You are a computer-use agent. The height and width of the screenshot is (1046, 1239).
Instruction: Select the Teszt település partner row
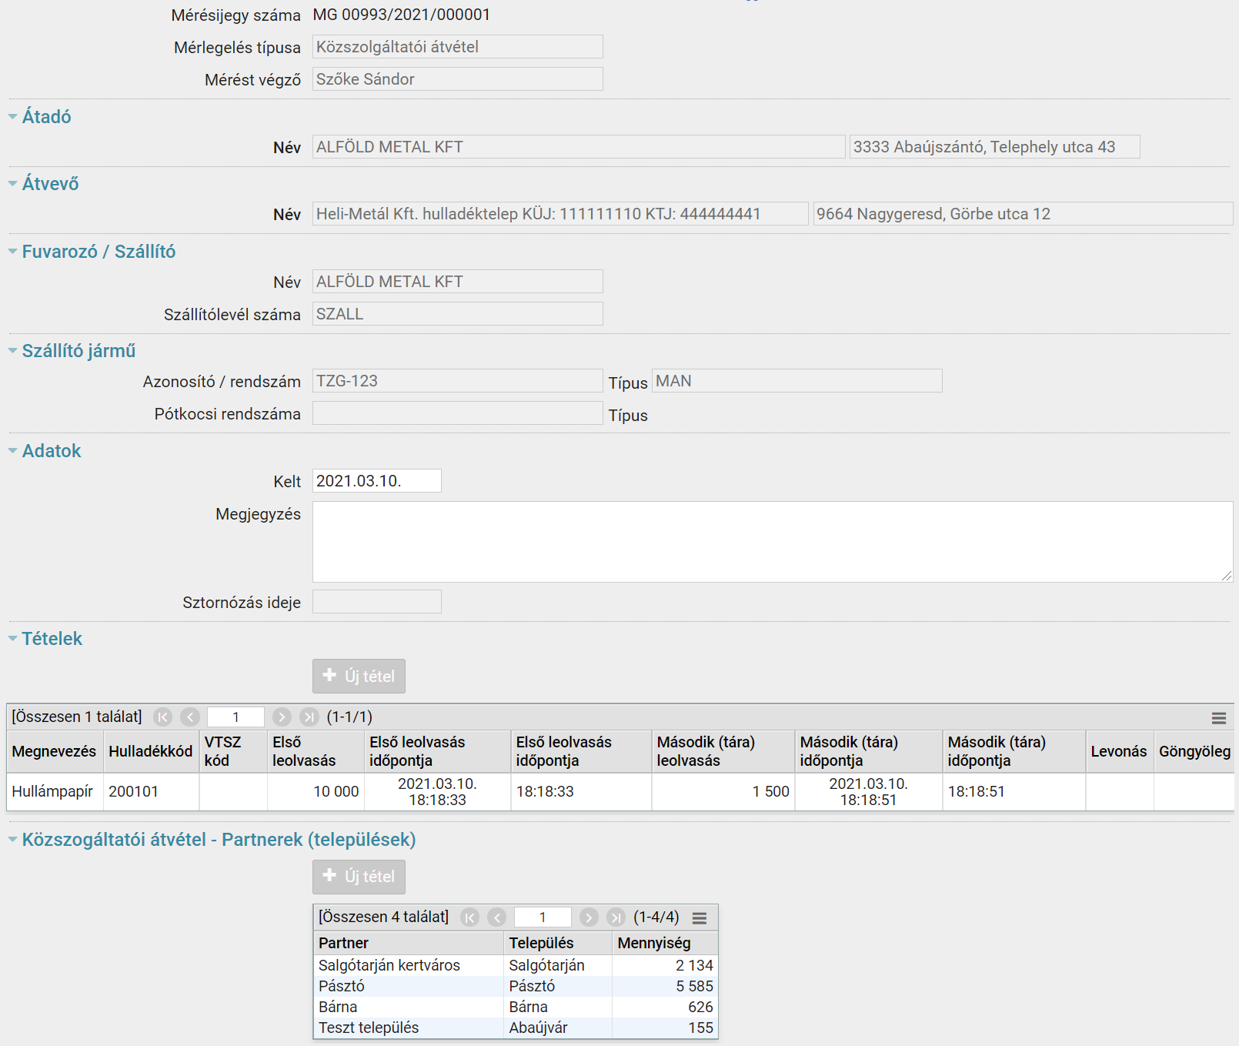(x=516, y=1028)
